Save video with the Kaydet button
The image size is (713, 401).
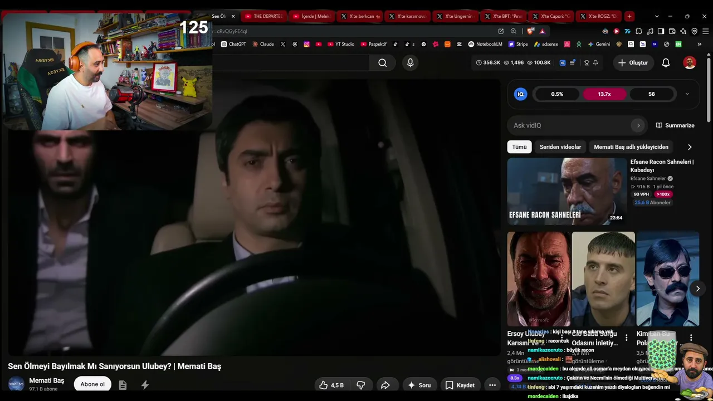click(460, 385)
